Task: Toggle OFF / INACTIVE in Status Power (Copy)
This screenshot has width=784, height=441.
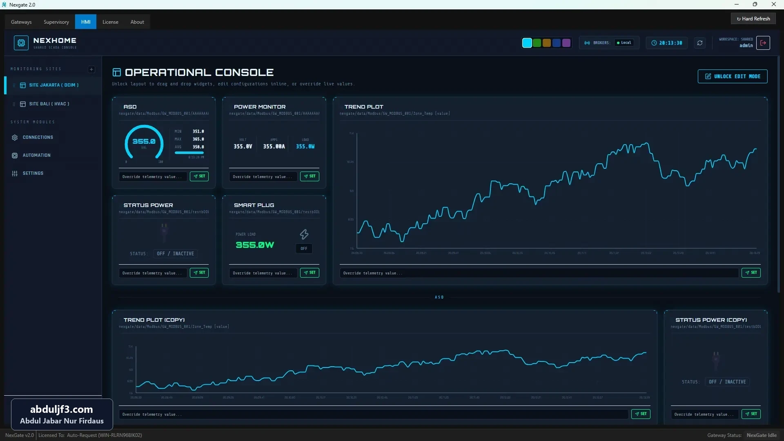Action: [727, 382]
